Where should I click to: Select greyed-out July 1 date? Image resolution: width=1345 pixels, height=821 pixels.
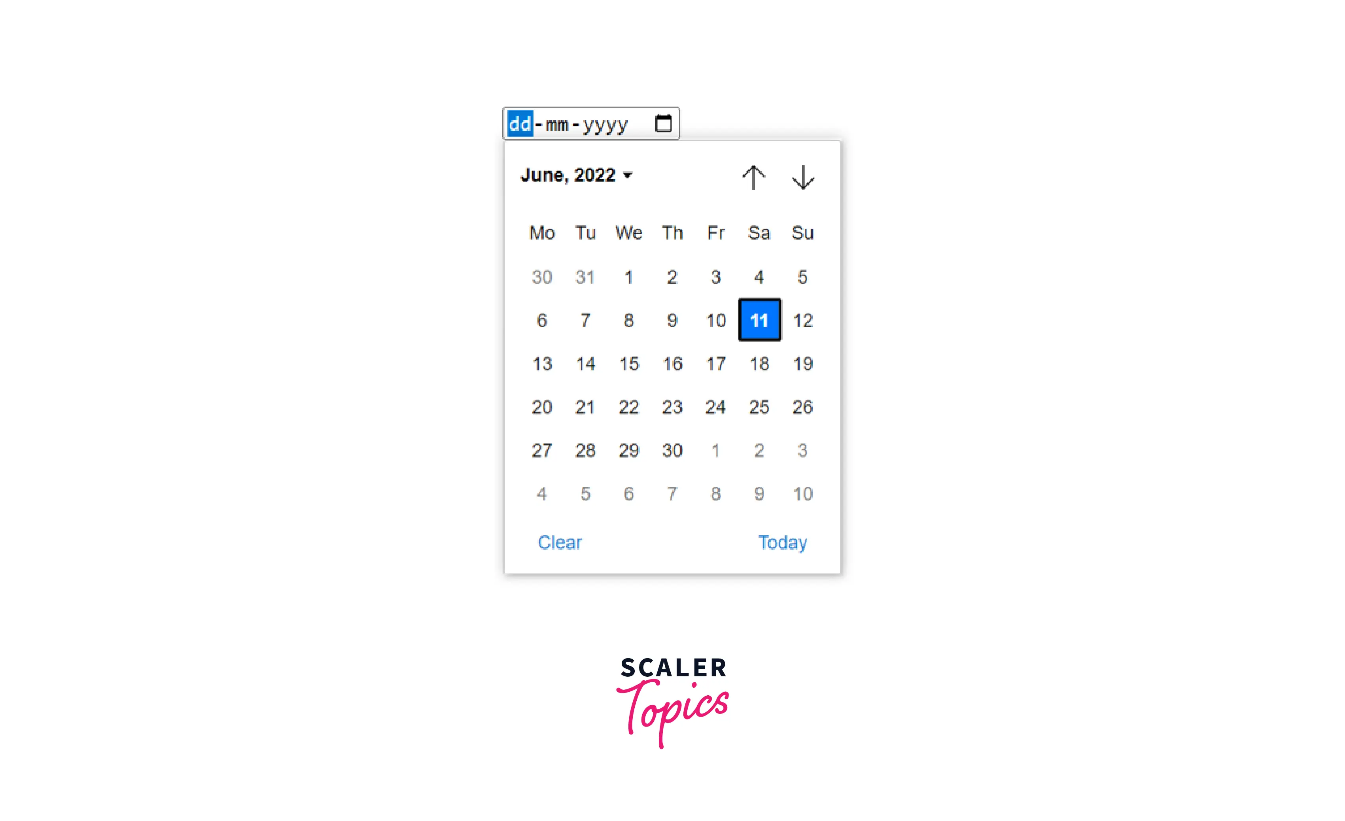[716, 449]
